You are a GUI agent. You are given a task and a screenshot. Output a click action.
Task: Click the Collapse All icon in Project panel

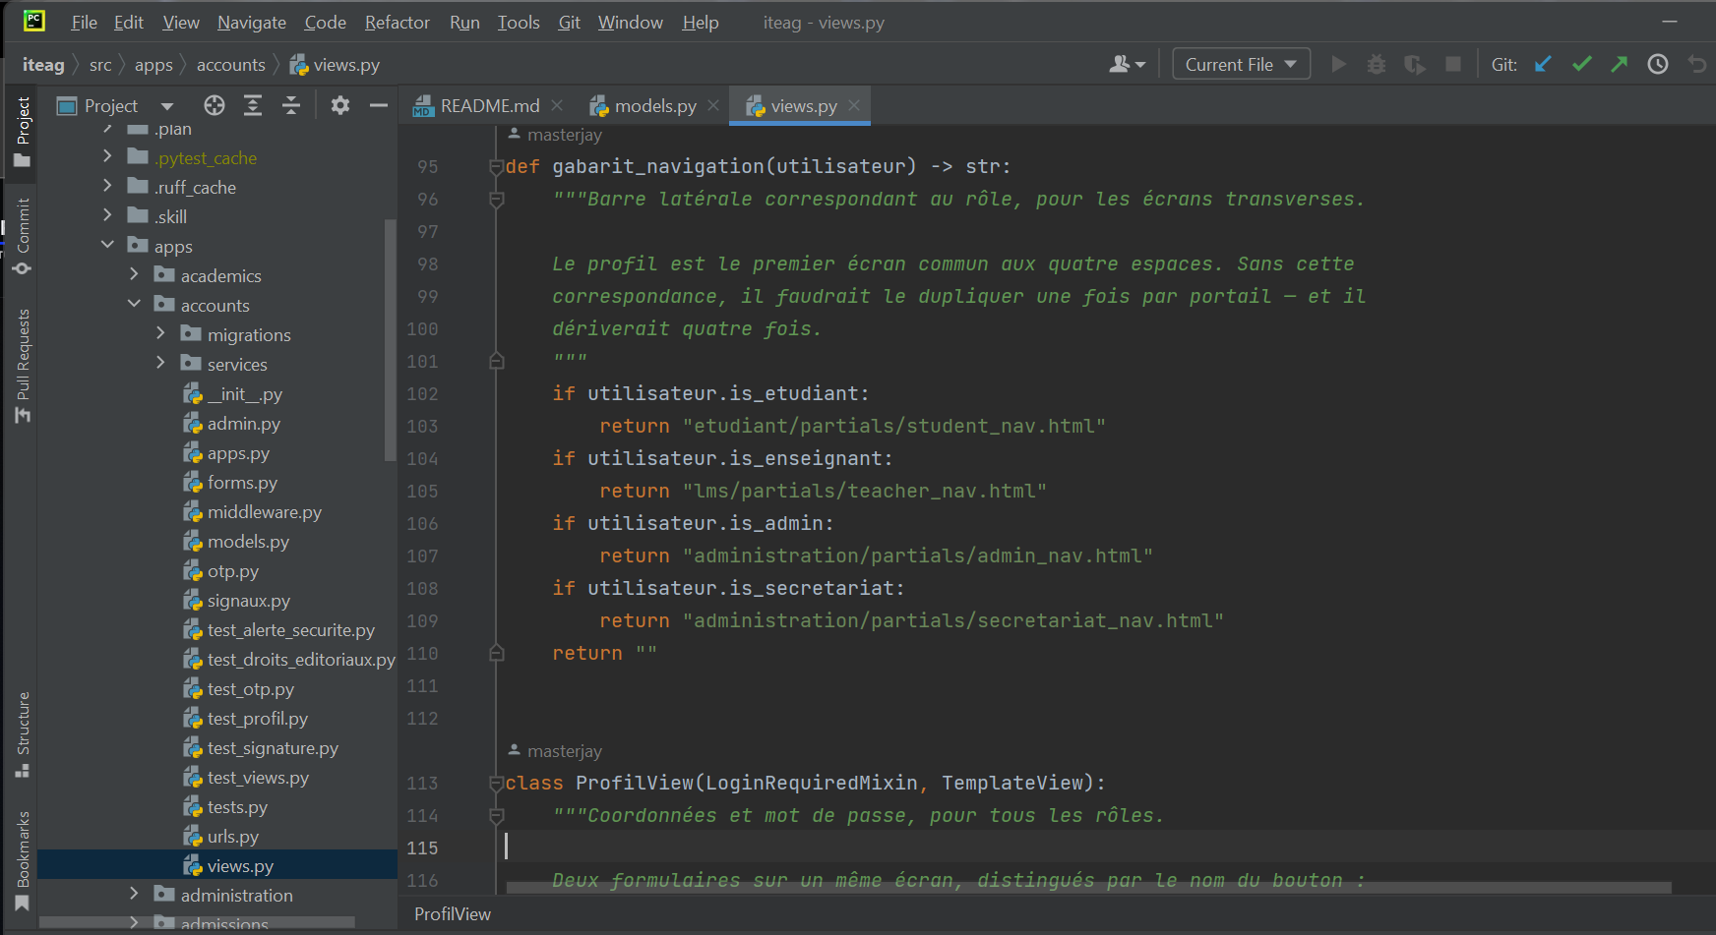(x=291, y=105)
